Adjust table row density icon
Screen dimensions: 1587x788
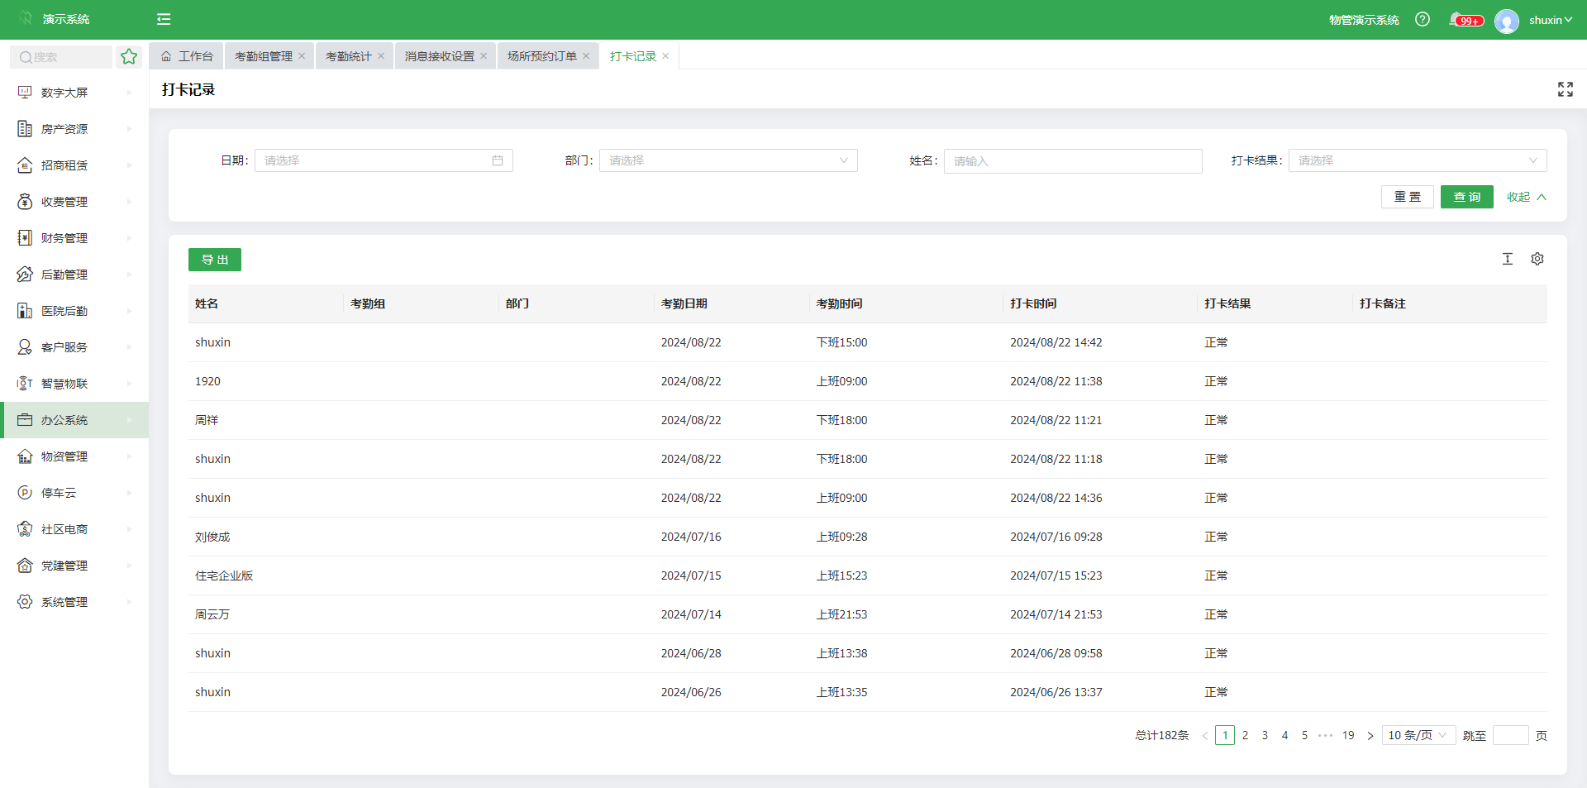coord(1507,259)
